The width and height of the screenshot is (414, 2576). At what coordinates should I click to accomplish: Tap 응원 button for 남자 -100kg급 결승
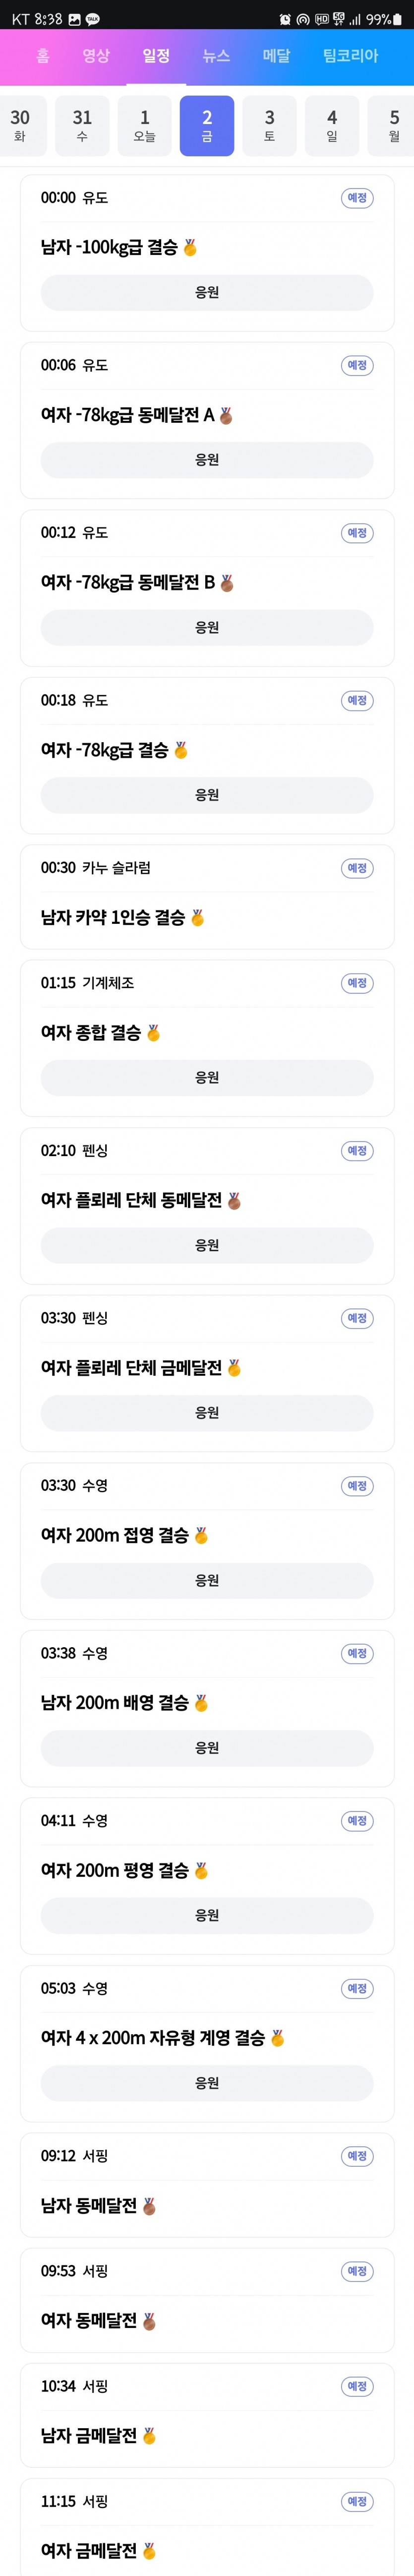(x=207, y=292)
